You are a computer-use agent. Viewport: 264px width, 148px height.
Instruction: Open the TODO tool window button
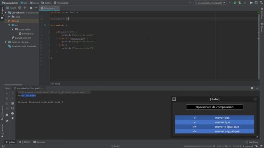coord(24,142)
